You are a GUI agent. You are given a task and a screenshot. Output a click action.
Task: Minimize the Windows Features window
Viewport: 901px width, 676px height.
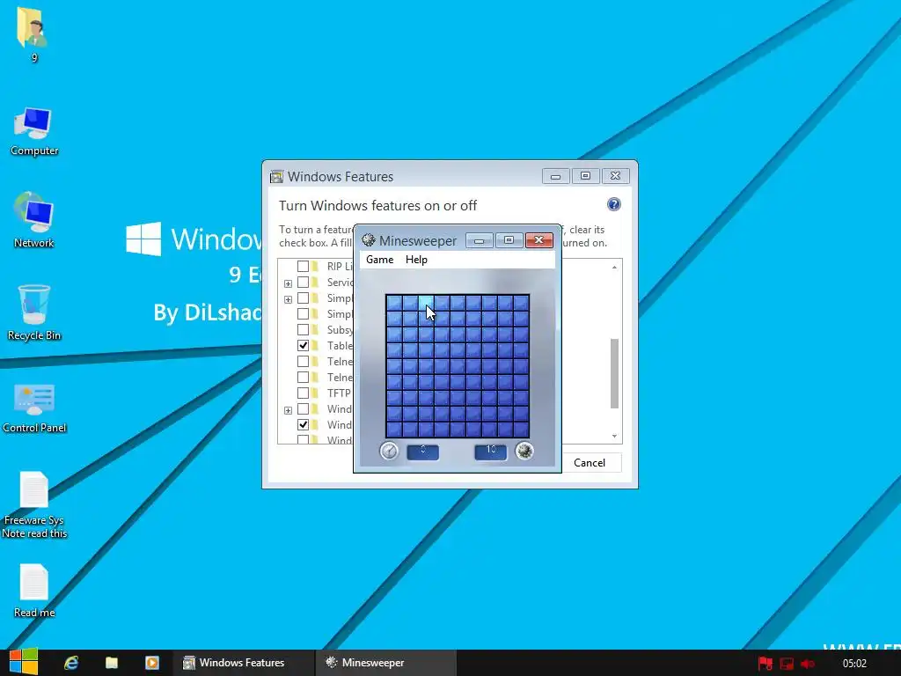[556, 176]
